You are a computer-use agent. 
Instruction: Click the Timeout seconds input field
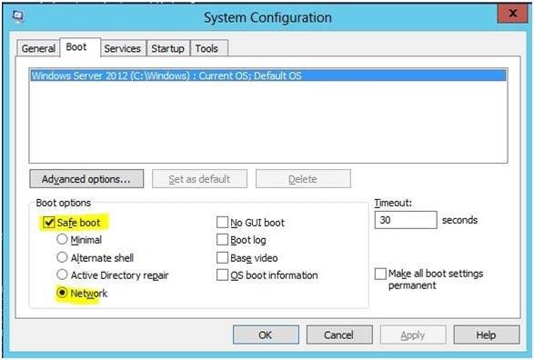click(406, 220)
